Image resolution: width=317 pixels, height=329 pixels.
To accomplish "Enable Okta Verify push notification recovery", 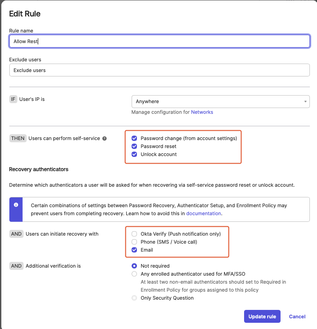I will click(134, 234).
